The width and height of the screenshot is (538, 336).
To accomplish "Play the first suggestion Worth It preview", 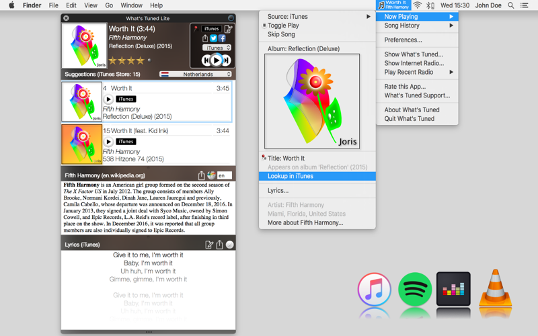I will pyautogui.click(x=108, y=99).
